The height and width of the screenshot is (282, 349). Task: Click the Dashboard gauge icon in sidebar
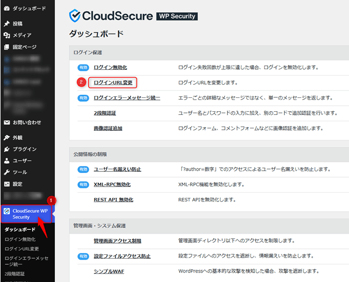click(x=7, y=9)
